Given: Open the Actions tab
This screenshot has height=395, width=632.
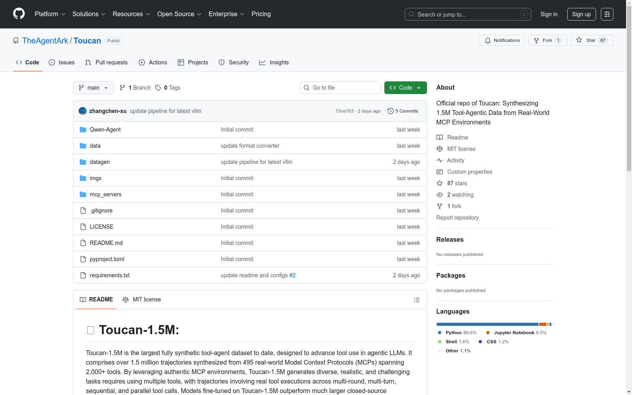Looking at the screenshot, I should (153, 62).
